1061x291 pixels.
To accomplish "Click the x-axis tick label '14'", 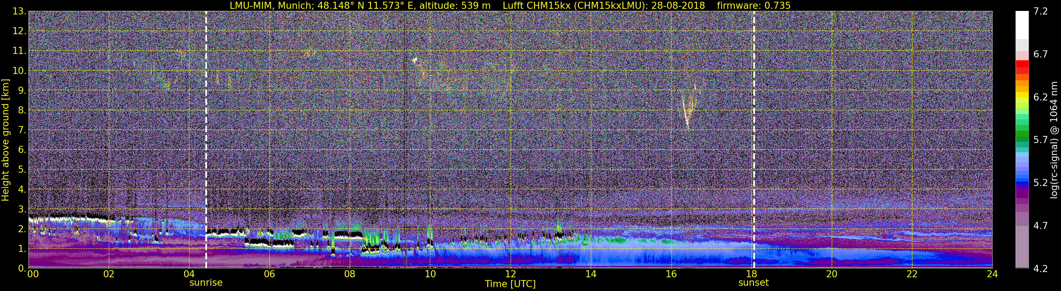I will point(591,274).
